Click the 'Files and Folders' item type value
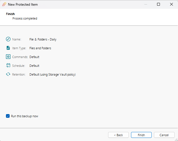 click(40, 48)
